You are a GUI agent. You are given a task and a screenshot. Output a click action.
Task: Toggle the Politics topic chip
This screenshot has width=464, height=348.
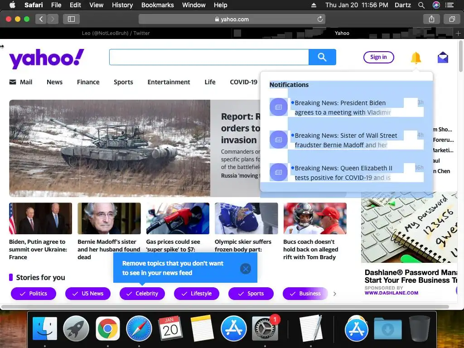coord(34,294)
